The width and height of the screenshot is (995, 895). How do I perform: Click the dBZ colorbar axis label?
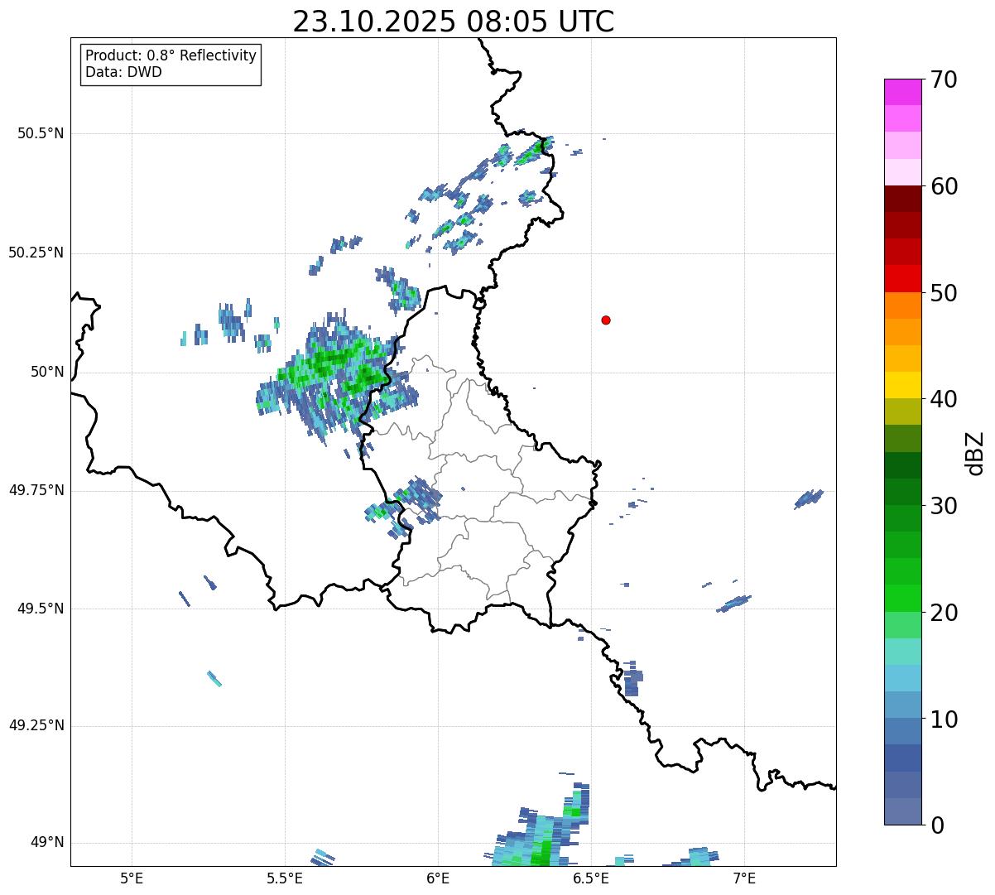coord(974,452)
